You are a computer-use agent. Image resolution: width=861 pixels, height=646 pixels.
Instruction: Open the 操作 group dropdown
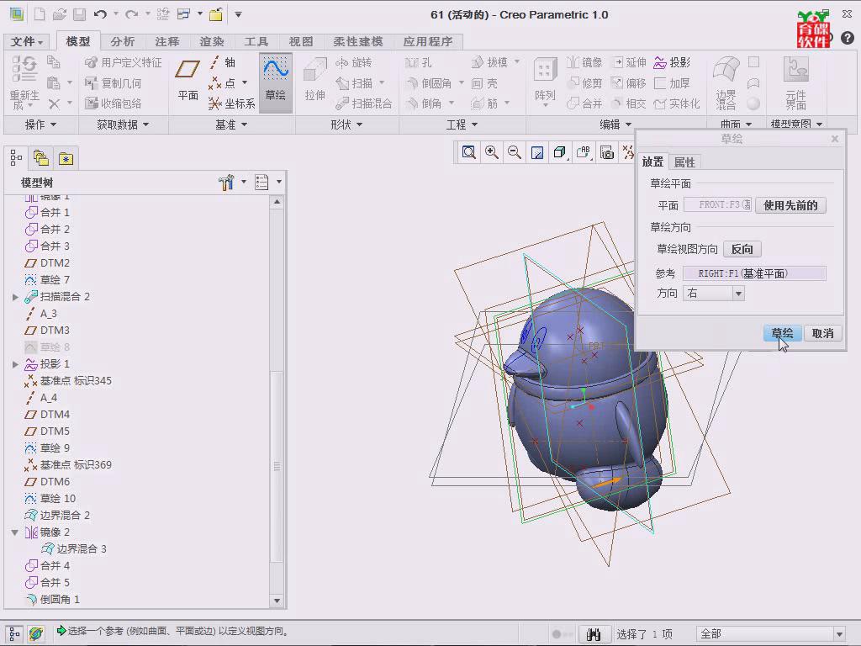(40, 124)
